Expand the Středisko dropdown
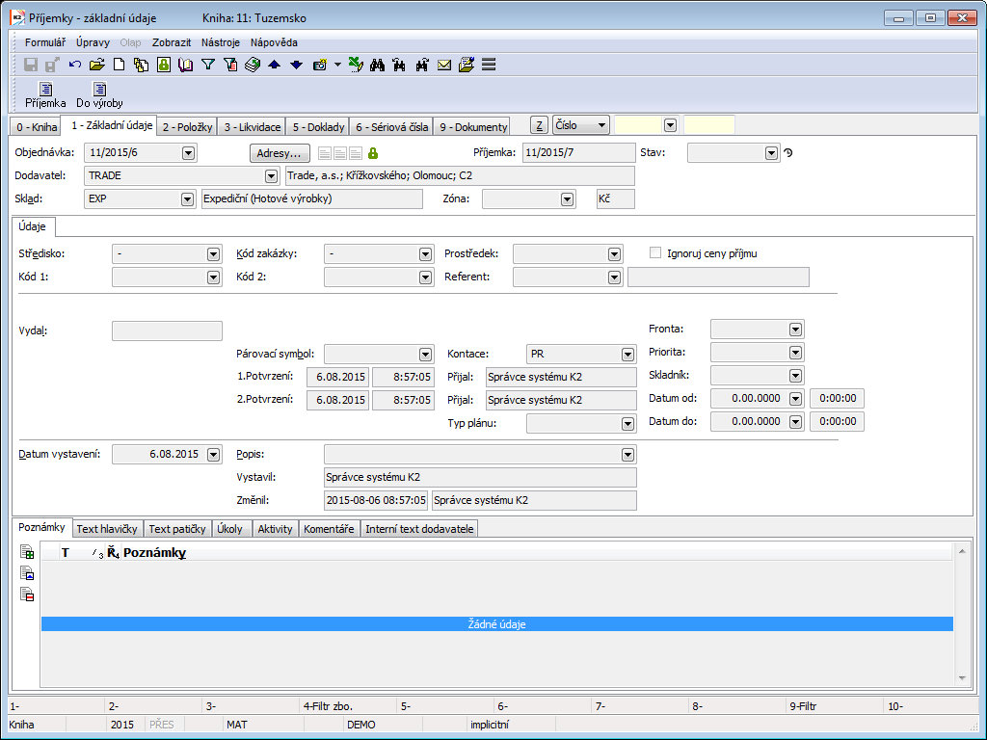Screen dimensions: 987x740 tap(213, 254)
